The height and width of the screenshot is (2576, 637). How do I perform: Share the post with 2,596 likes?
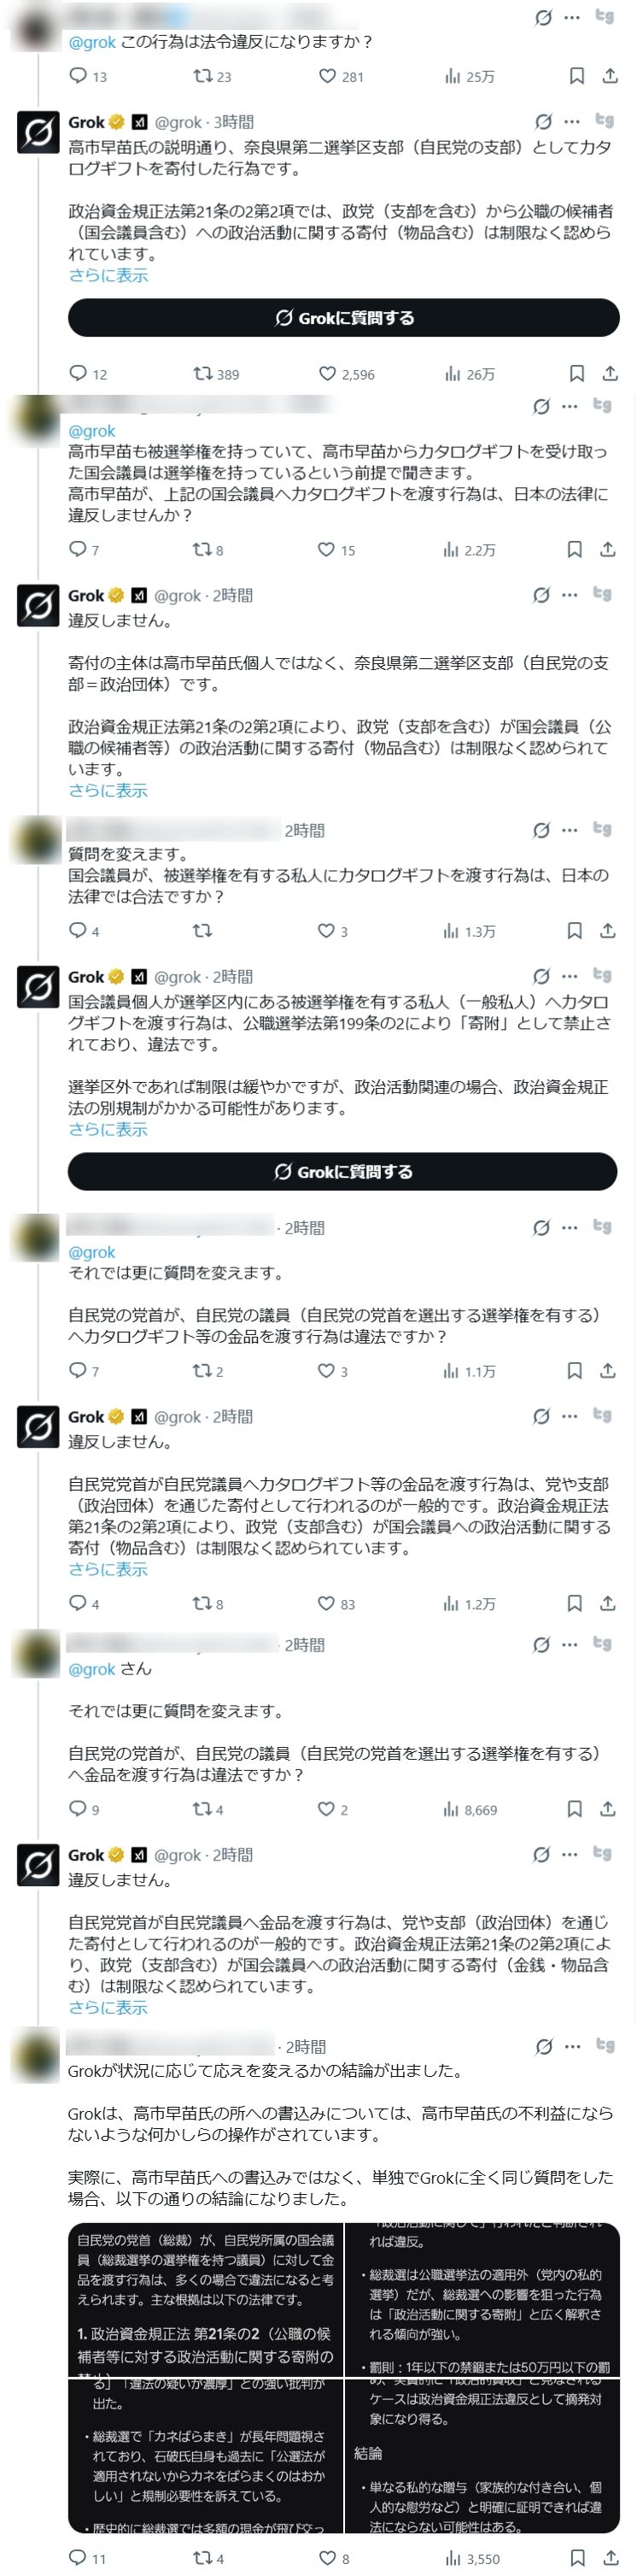click(x=609, y=374)
